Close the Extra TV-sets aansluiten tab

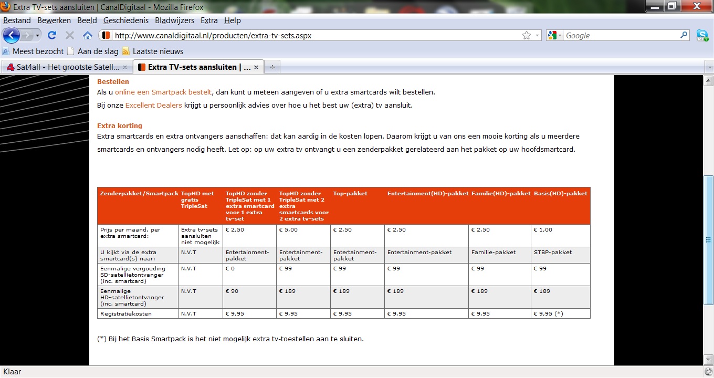click(256, 67)
